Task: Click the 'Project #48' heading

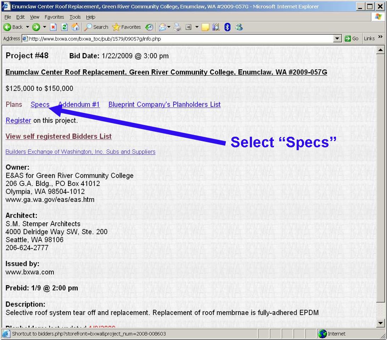Action: pyautogui.click(x=27, y=56)
